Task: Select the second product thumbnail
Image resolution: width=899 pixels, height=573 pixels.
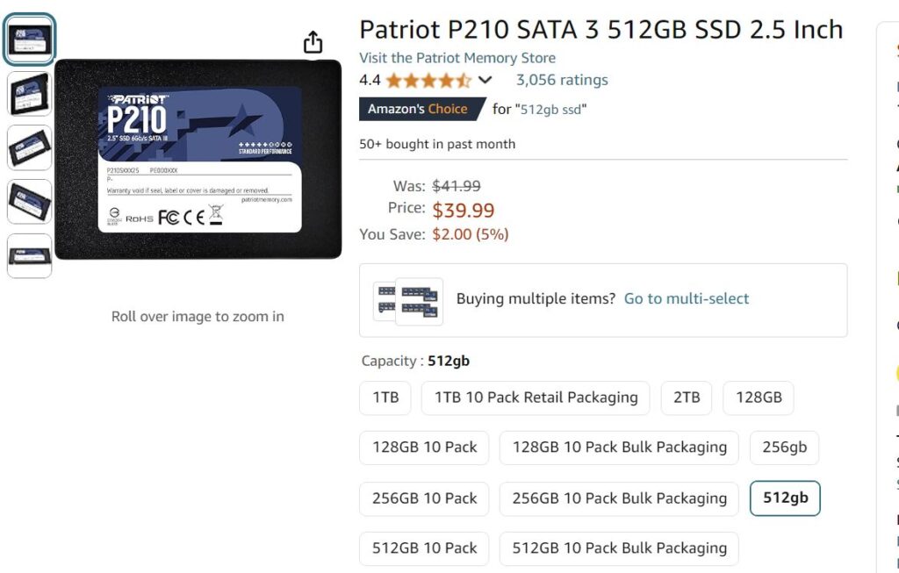Action: 30,94
